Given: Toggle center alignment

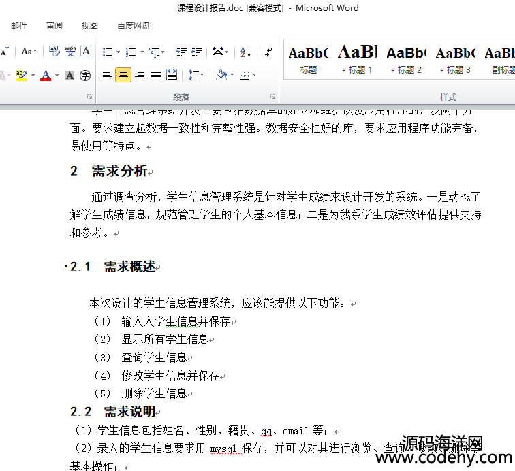Looking at the screenshot, I should click(123, 75).
